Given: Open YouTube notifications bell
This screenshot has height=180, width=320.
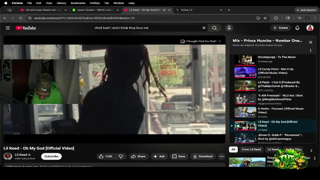Looking at the screenshot, I should [297, 28].
